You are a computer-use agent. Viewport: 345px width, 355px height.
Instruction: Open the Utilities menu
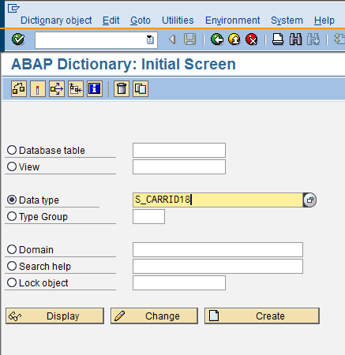[x=178, y=21]
